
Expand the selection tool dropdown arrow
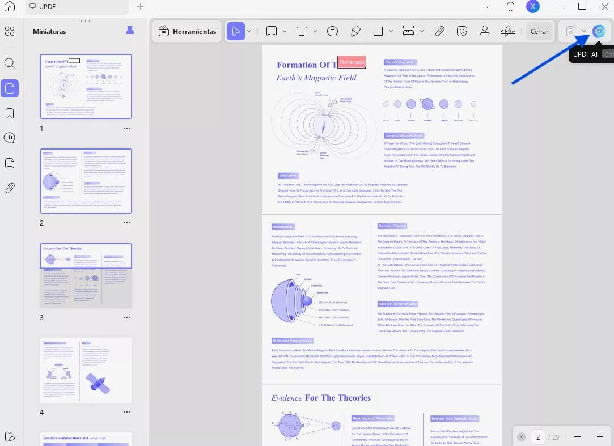coord(249,31)
